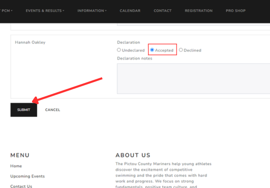Viewport: 270px width, 188px height.
Task: Click into the Declaration notes field
Action: (x=193, y=78)
